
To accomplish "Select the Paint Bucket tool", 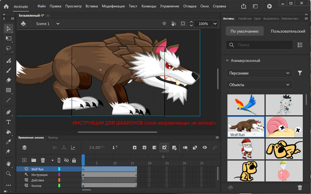I will click(8, 132).
